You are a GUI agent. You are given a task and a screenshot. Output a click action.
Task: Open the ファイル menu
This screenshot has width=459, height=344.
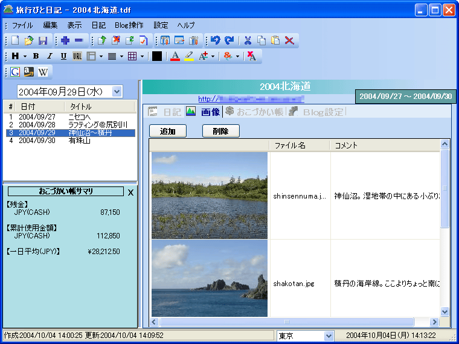(x=22, y=25)
